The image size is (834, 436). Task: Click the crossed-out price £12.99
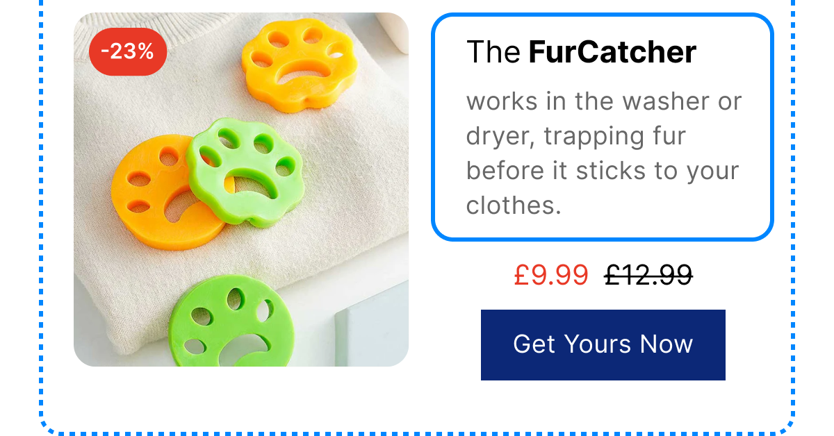tap(648, 275)
